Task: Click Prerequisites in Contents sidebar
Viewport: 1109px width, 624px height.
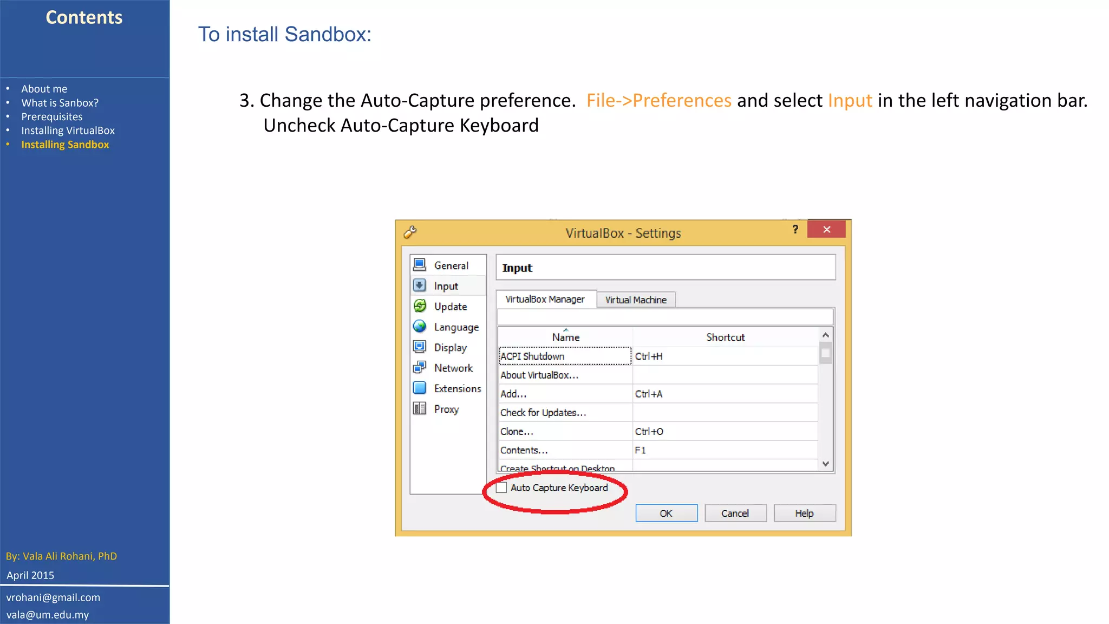Action: click(52, 117)
